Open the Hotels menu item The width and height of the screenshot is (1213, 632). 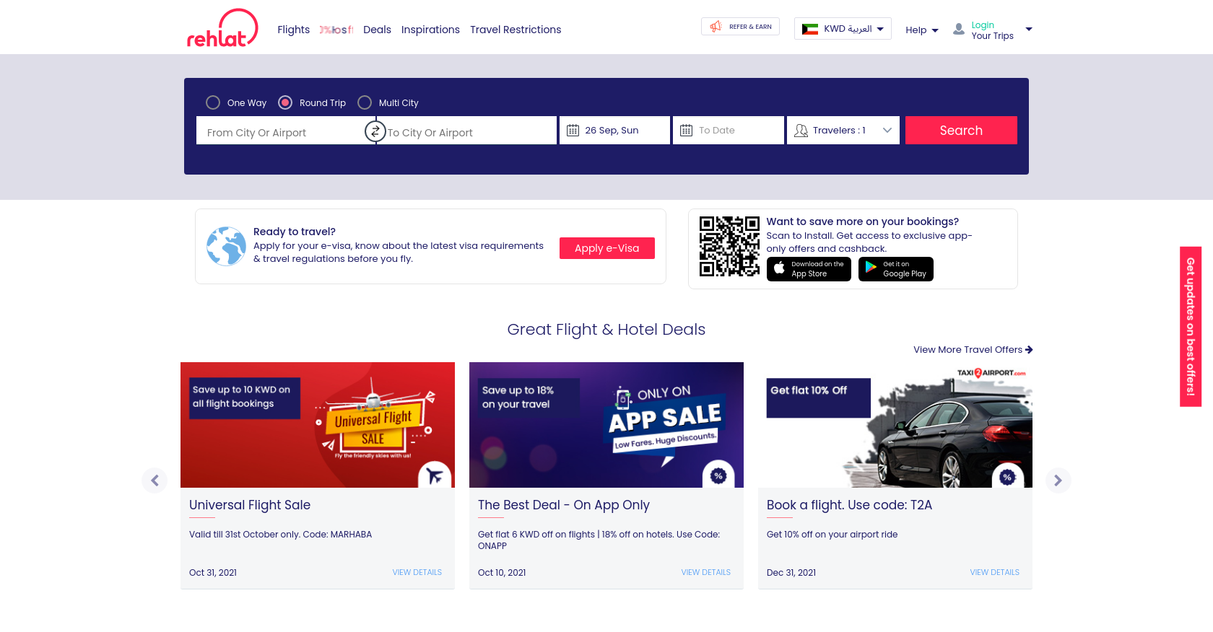(x=336, y=30)
